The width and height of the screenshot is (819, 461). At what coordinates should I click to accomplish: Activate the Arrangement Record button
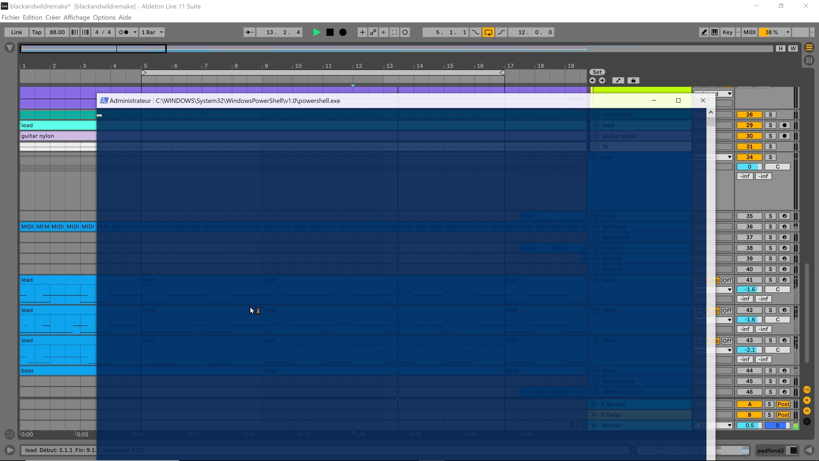click(343, 32)
